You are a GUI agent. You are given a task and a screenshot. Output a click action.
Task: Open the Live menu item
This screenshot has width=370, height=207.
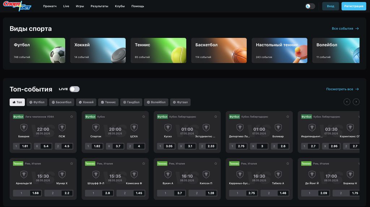pos(66,6)
